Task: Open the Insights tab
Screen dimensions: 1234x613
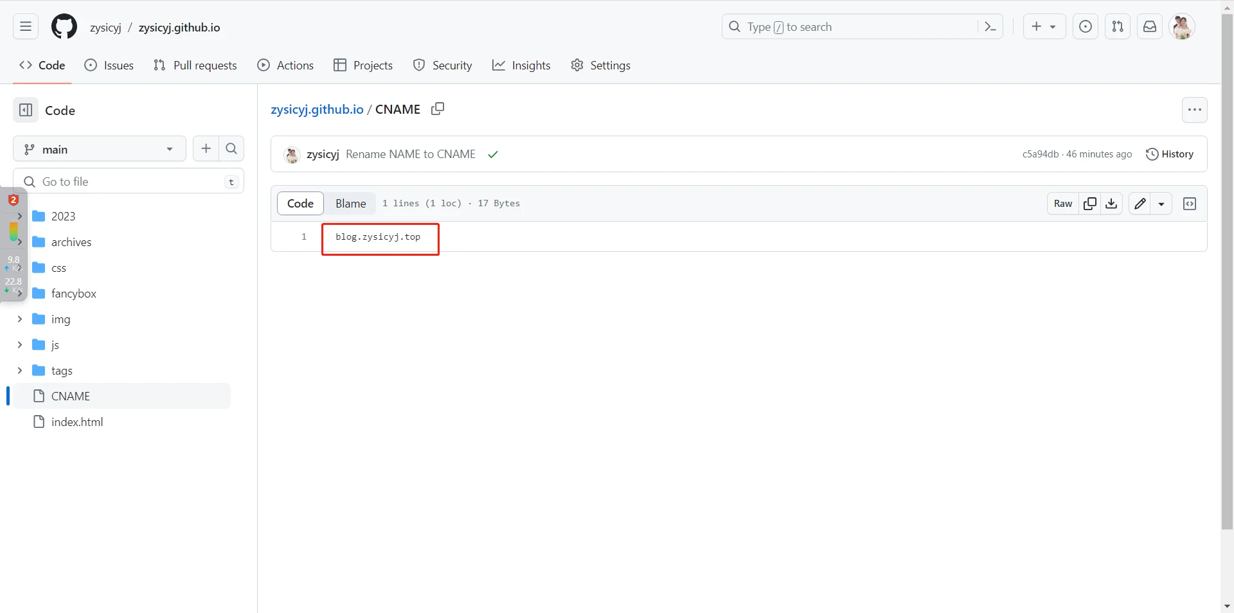Action: 521,66
